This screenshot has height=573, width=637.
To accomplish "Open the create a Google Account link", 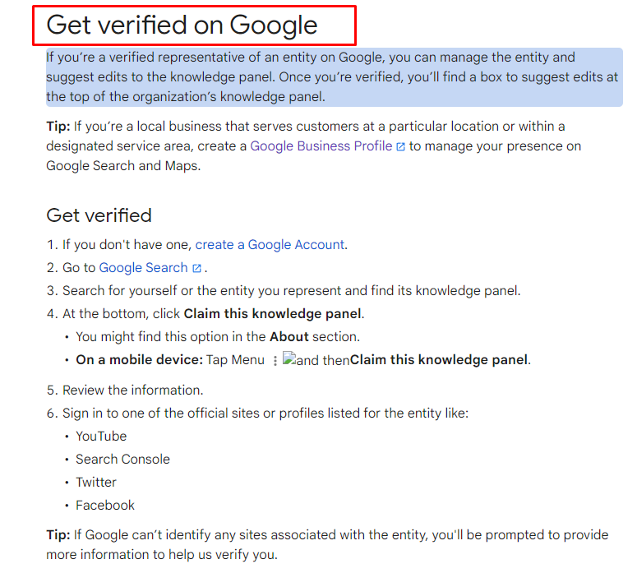I will 270,245.
